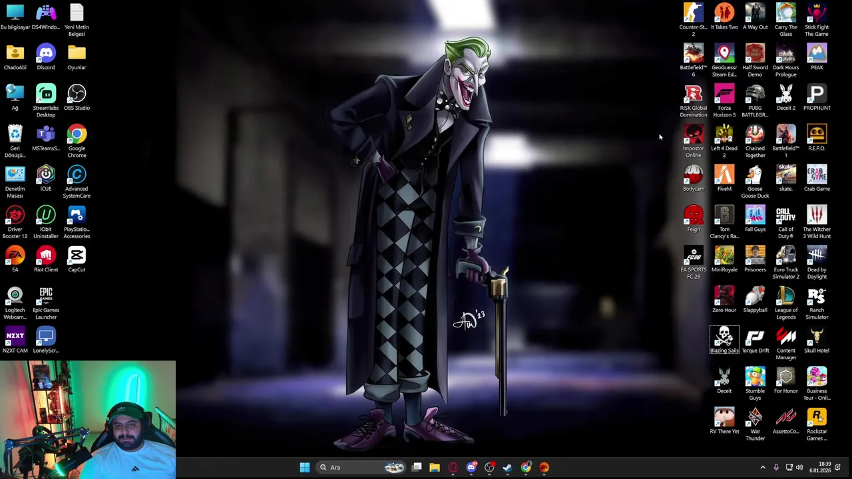Open the Forza Horizon 5 shortcut

coord(724,100)
